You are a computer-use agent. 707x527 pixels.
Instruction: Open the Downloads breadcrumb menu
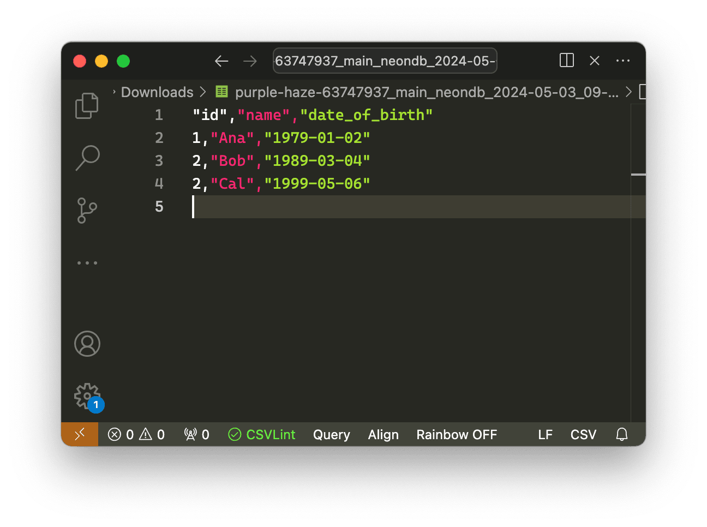(157, 92)
